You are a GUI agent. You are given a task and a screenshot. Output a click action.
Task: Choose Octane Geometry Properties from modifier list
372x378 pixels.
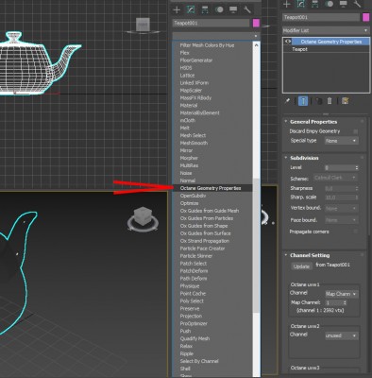[211, 188]
